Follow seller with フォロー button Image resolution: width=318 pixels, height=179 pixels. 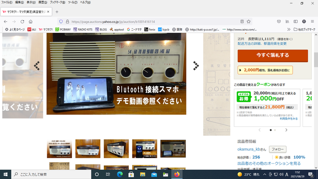coord(278,149)
